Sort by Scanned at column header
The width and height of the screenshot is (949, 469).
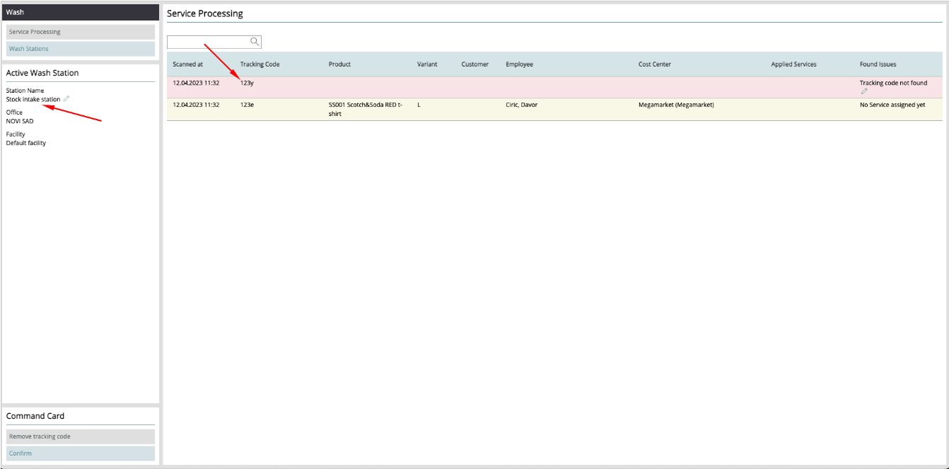point(188,64)
